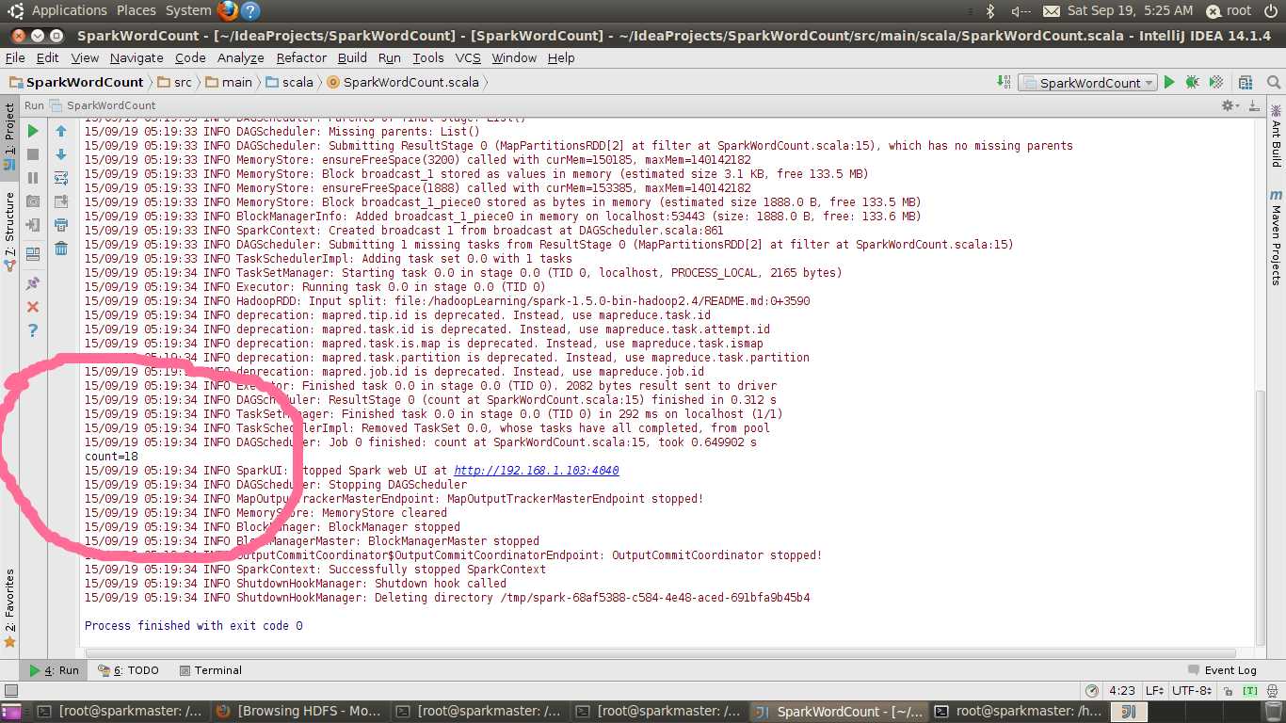Click the Hector inspector icon
This screenshot has width=1286, height=723.
(x=1273, y=691)
